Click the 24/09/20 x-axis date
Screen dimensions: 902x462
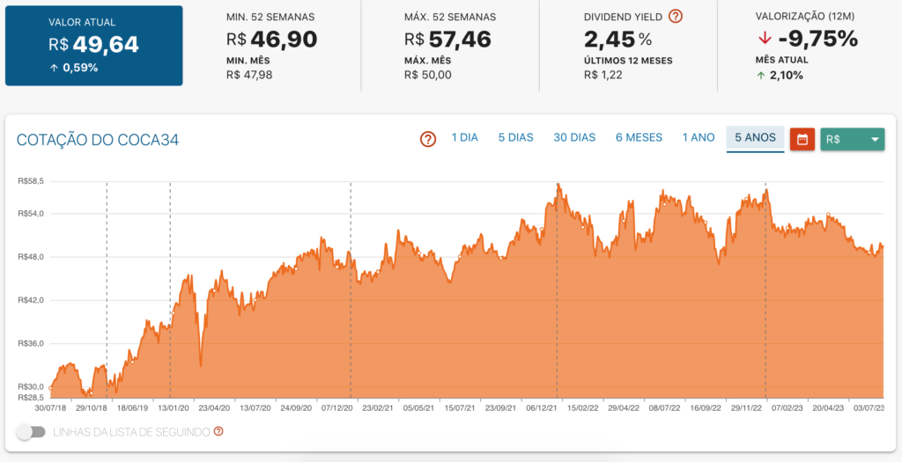tap(296, 407)
